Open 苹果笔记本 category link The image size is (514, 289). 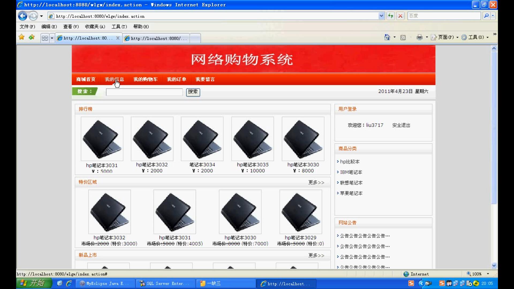(x=351, y=193)
